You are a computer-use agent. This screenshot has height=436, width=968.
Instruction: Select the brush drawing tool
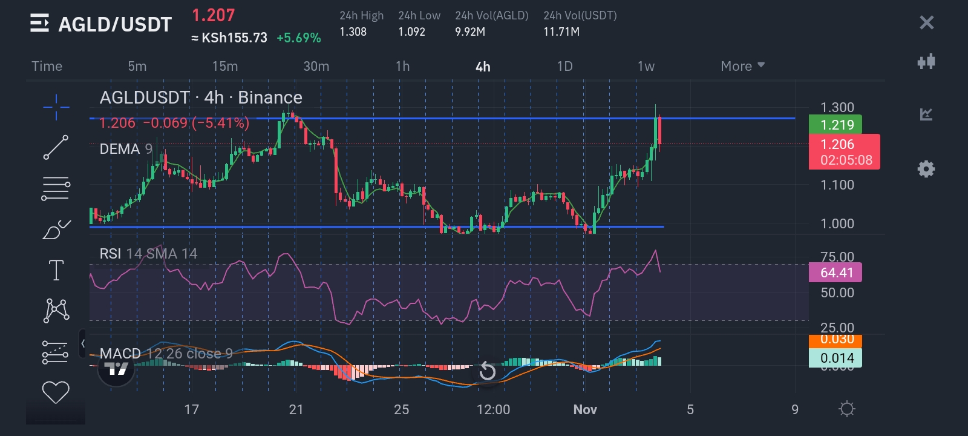(x=56, y=230)
